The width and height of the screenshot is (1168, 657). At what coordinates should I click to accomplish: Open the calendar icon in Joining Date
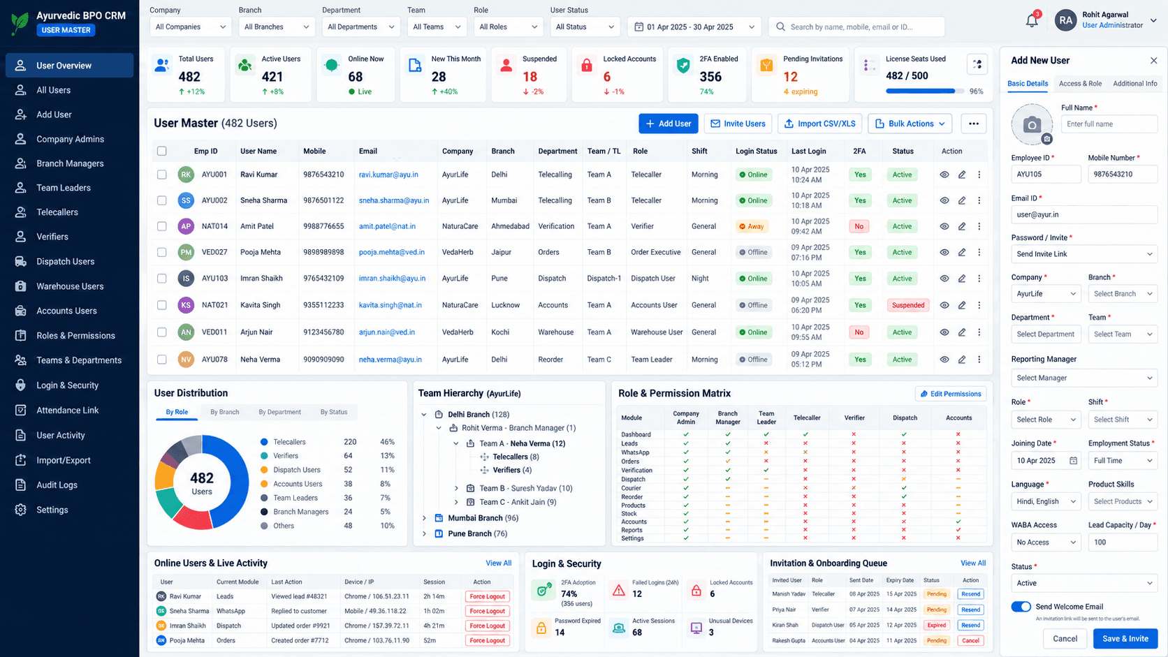(1074, 461)
